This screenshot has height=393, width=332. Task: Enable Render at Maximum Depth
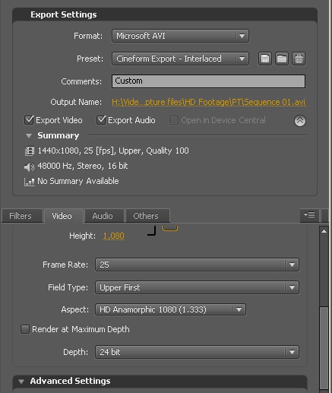25,329
